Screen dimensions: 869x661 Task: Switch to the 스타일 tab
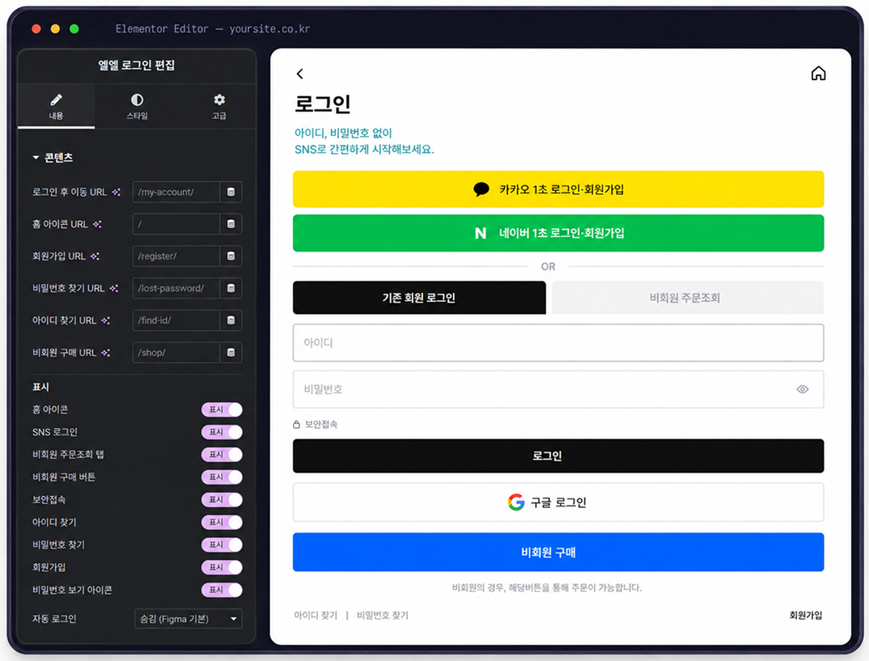[137, 106]
